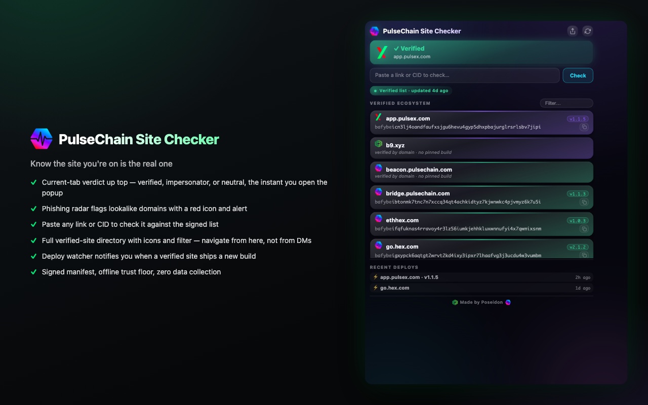Click the PulseChain icon after Poseidon
This screenshot has height=405, width=648.
tap(508, 302)
